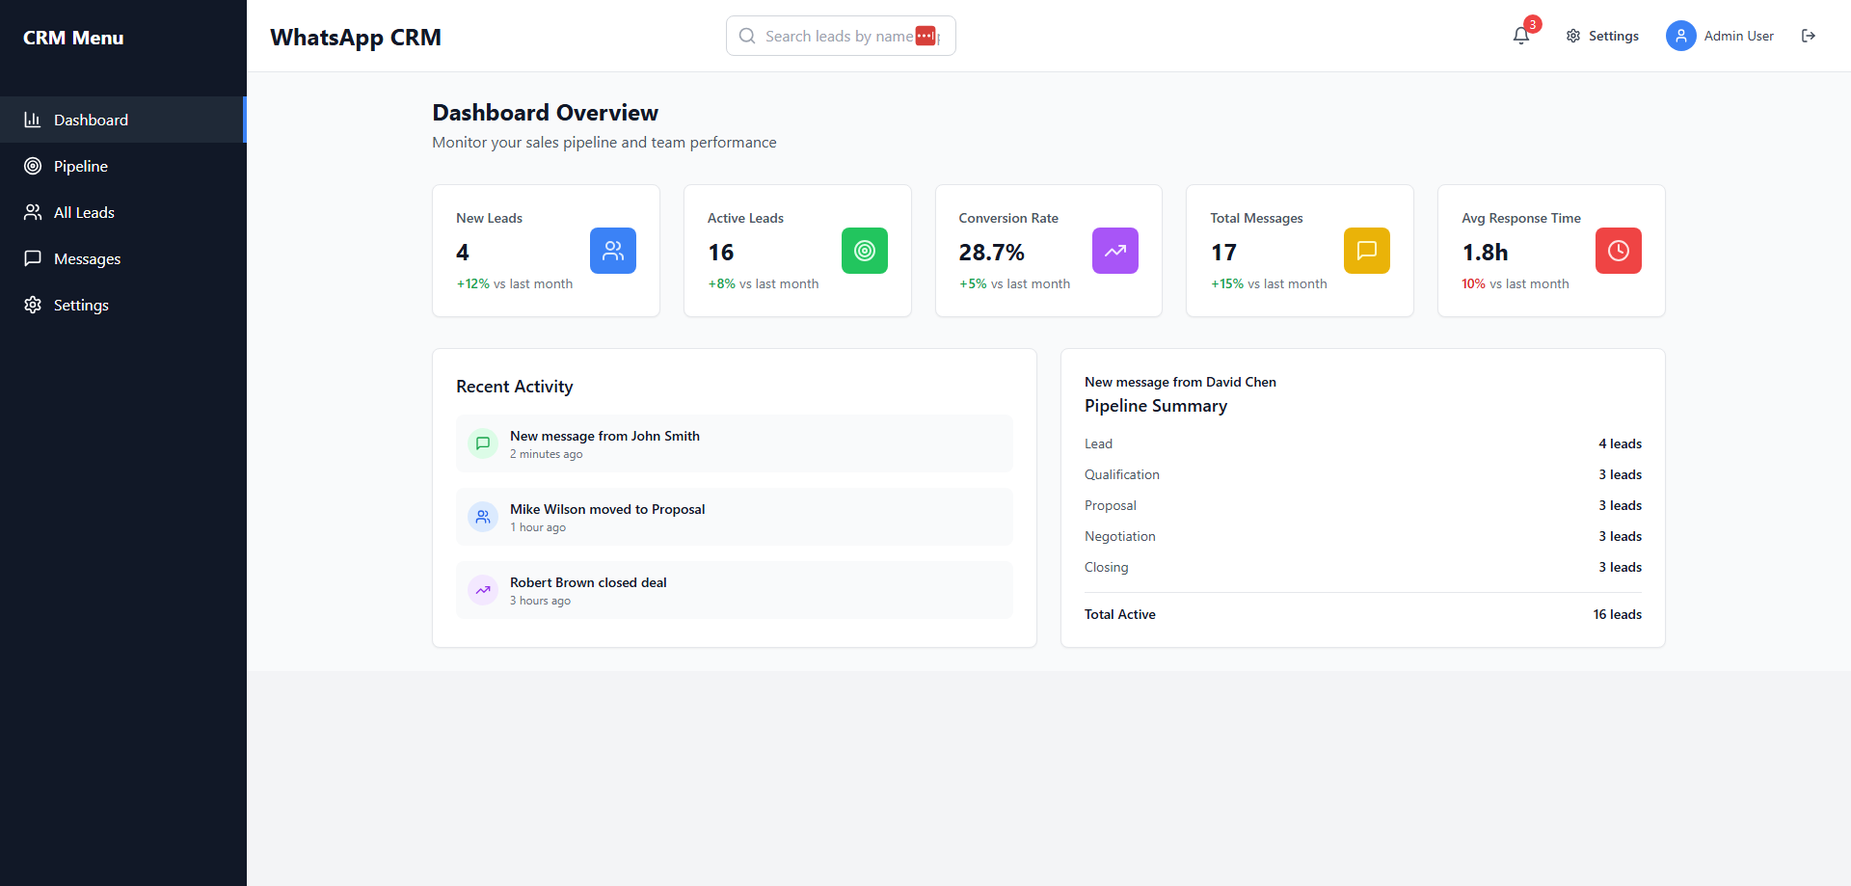The width and height of the screenshot is (1851, 886).
Task: Click the Robert Brown closed deal activity
Action: 734,590
